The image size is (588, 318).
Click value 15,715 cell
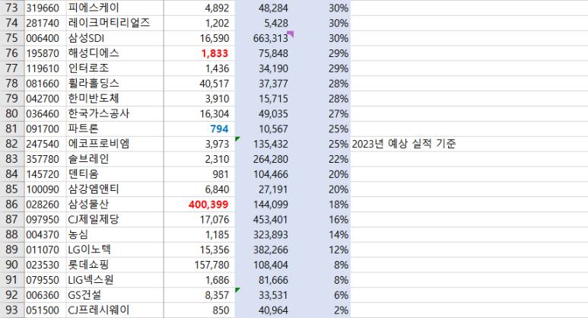(x=264, y=99)
